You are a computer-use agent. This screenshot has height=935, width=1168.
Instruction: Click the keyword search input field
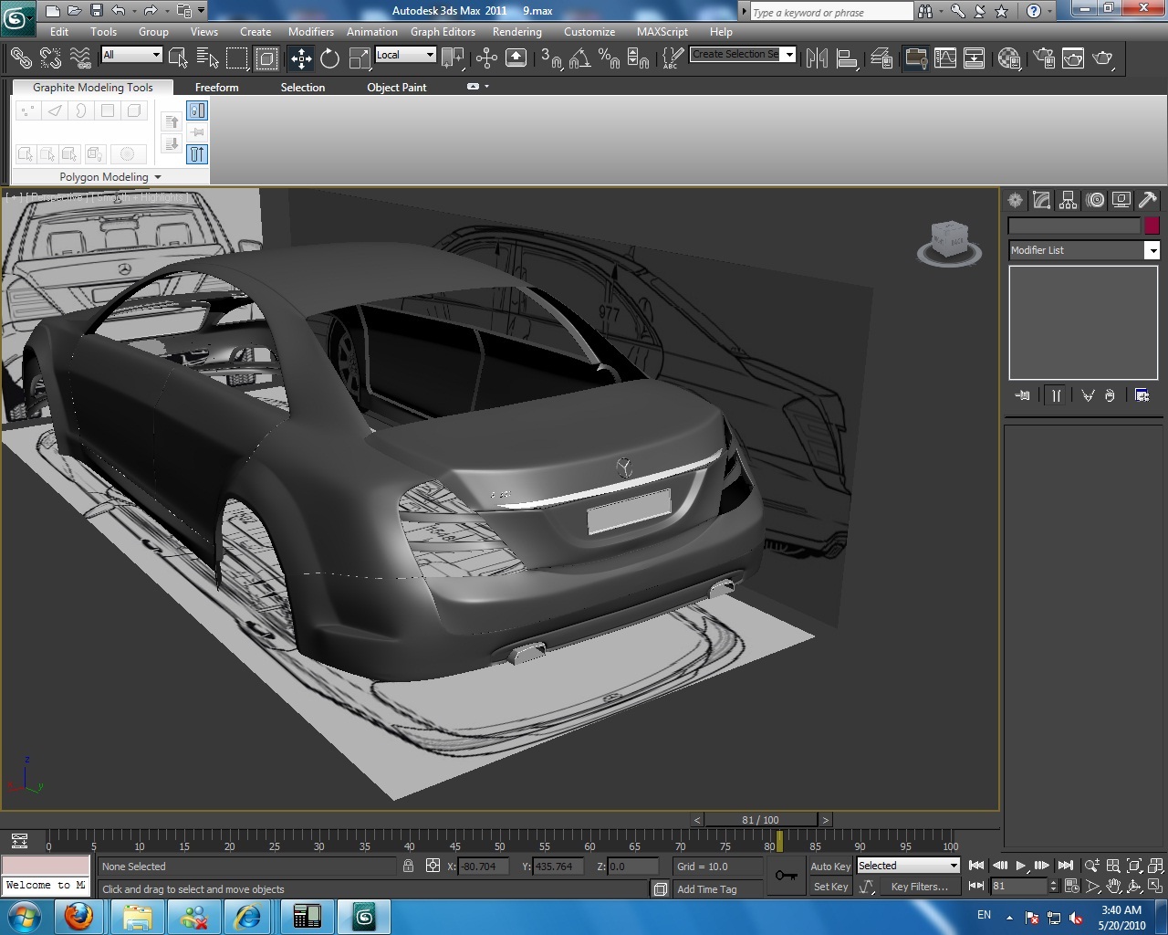click(x=831, y=12)
